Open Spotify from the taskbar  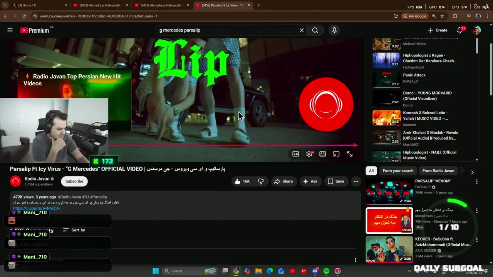pyautogui.click(x=326, y=271)
